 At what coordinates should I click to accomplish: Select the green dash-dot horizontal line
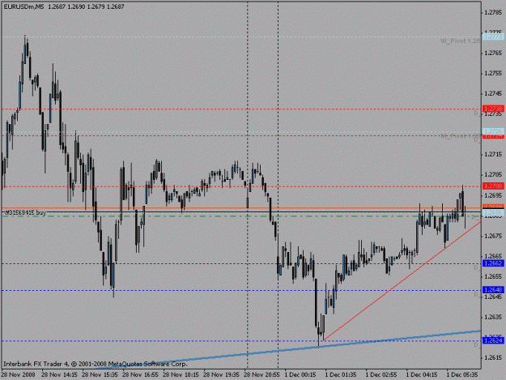click(x=241, y=216)
